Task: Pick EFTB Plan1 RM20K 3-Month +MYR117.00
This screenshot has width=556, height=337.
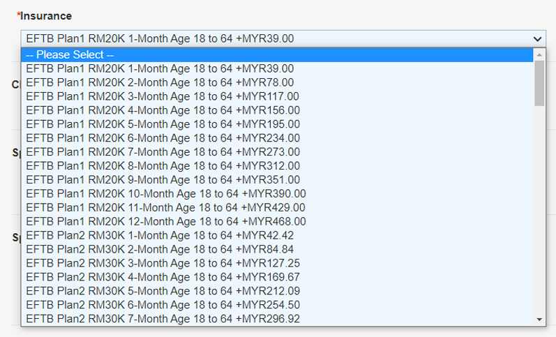Action: coord(163,96)
